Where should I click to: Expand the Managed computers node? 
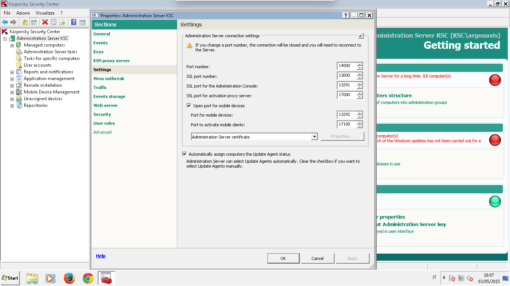pos(12,45)
